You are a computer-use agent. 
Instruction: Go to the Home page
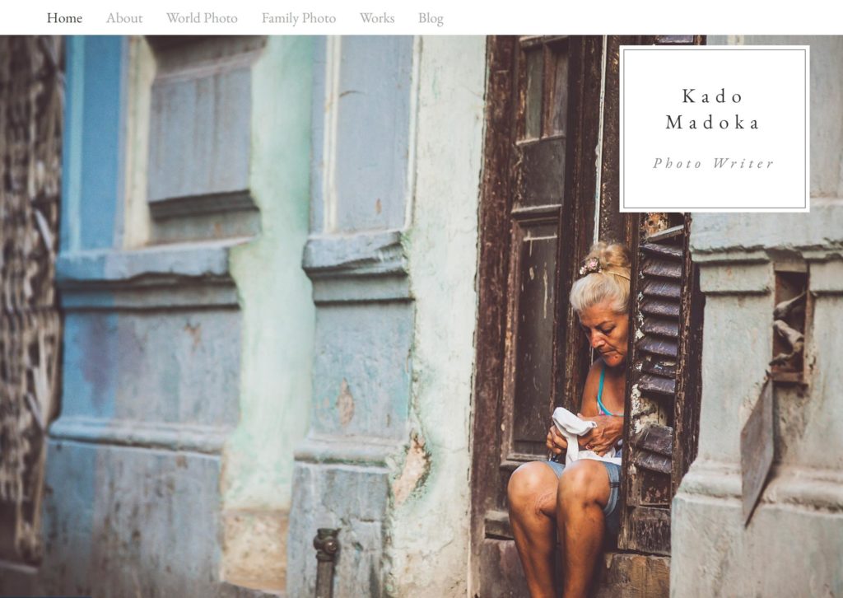(x=64, y=18)
